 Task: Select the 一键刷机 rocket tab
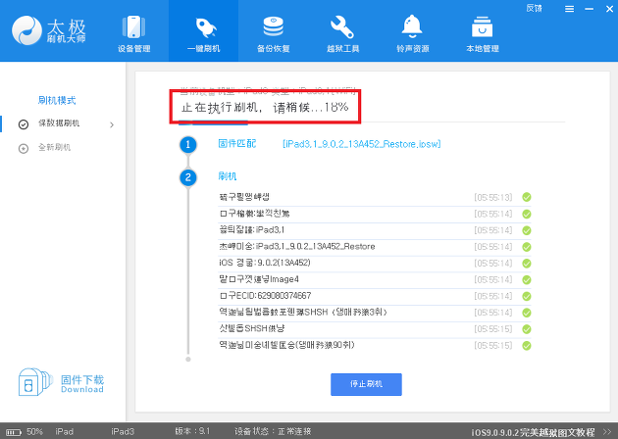pos(203,32)
